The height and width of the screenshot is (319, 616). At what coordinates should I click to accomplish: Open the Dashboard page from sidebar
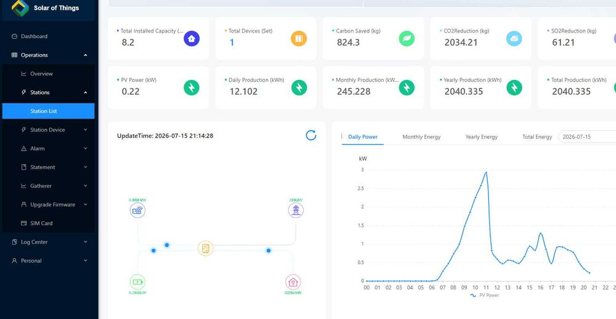(x=48, y=36)
